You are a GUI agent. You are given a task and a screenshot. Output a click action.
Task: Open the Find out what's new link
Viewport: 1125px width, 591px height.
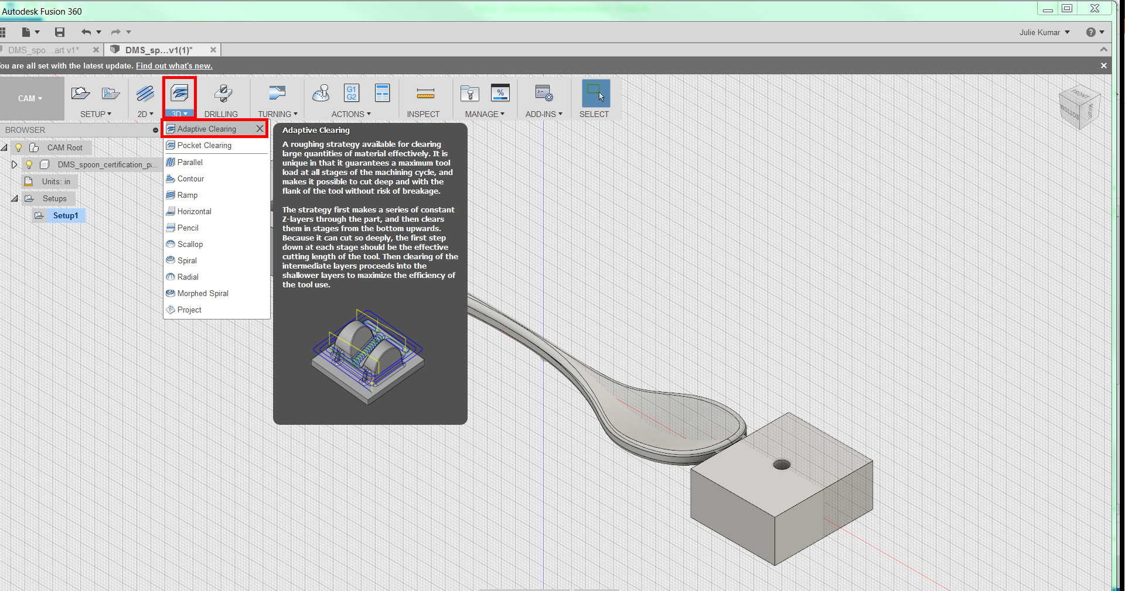click(174, 66)
